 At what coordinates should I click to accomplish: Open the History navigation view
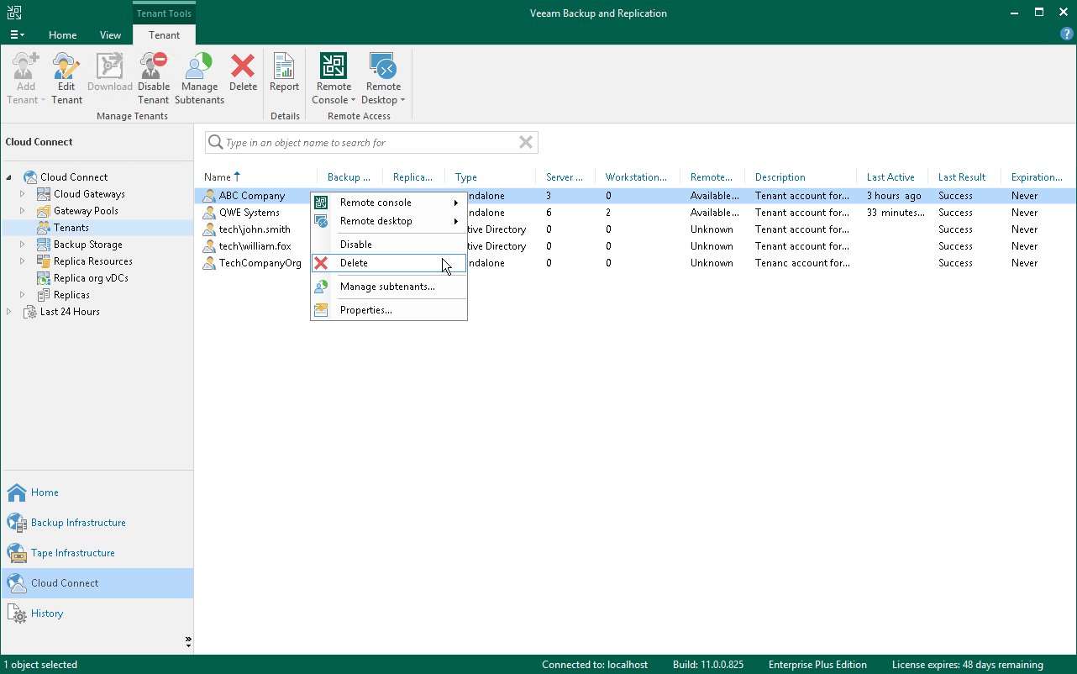(97, 613)
